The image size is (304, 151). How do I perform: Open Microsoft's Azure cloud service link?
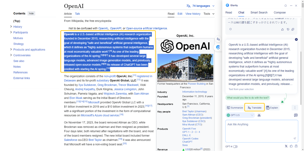tap(100, 115)
